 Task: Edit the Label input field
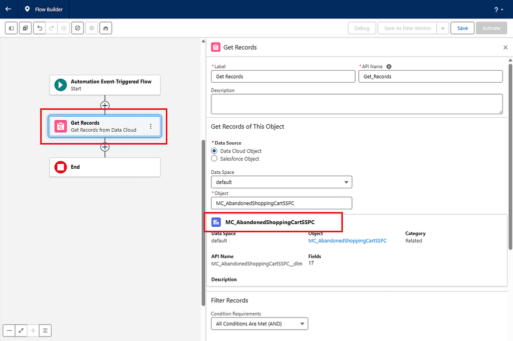pos(283,77)
